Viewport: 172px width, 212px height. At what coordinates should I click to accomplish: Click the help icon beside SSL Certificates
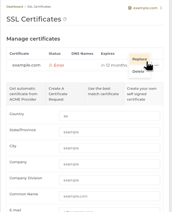pos(65,19)
